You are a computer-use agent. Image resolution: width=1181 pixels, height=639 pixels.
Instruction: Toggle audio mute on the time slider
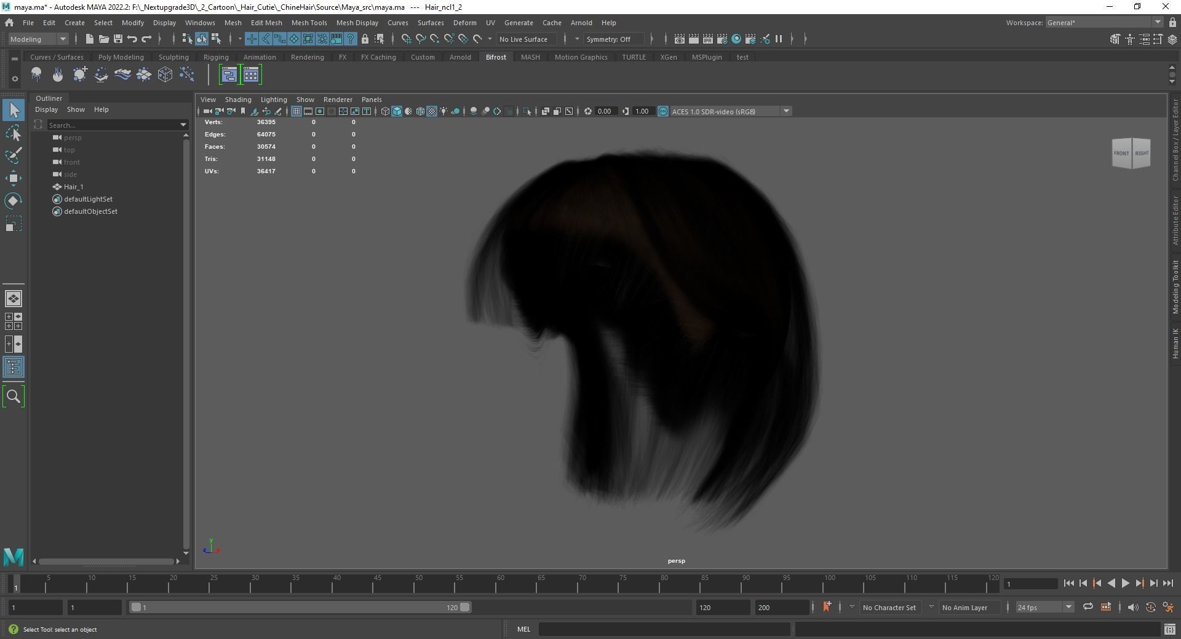point(1132,608)
